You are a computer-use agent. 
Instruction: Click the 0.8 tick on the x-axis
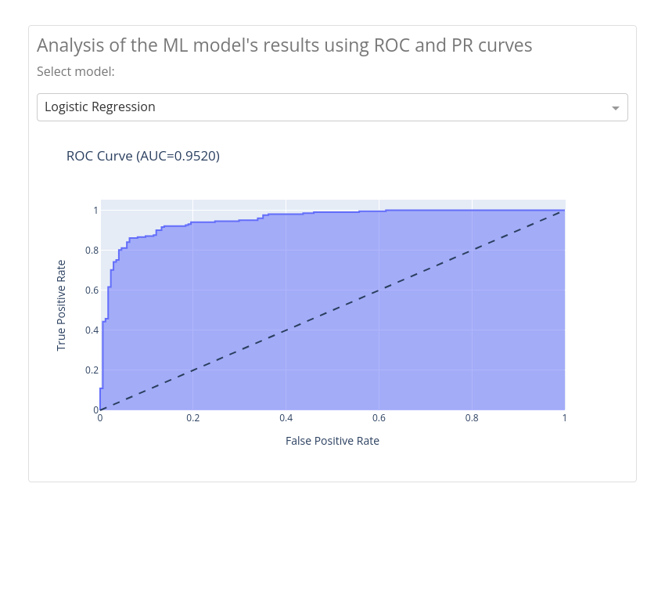[x=472, y=418]
